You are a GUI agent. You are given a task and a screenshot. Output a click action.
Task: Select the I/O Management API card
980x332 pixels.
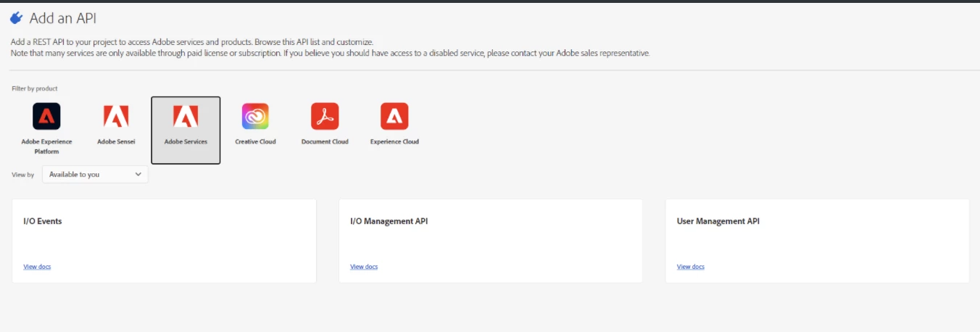coord(491,241)
